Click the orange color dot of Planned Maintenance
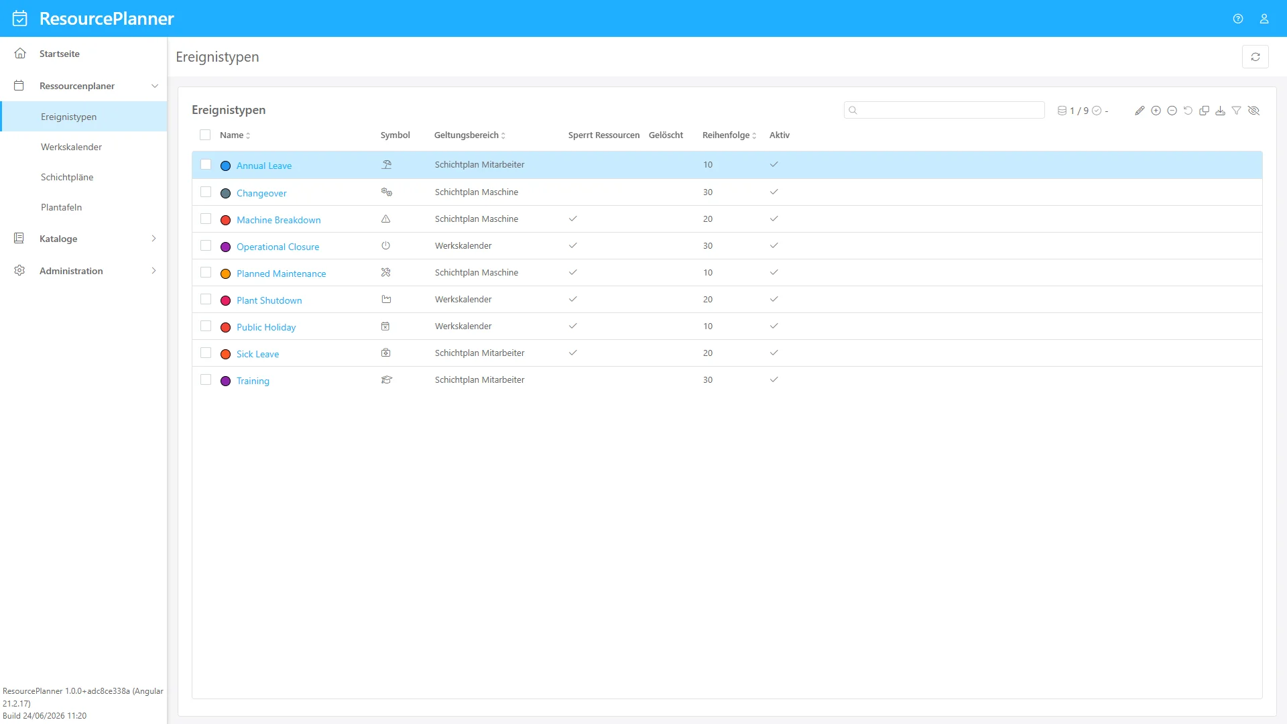 click(226, 274)
